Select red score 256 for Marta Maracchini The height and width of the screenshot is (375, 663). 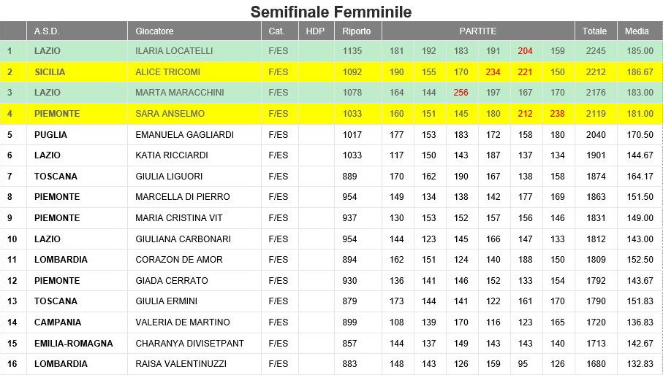pos(461,93)
